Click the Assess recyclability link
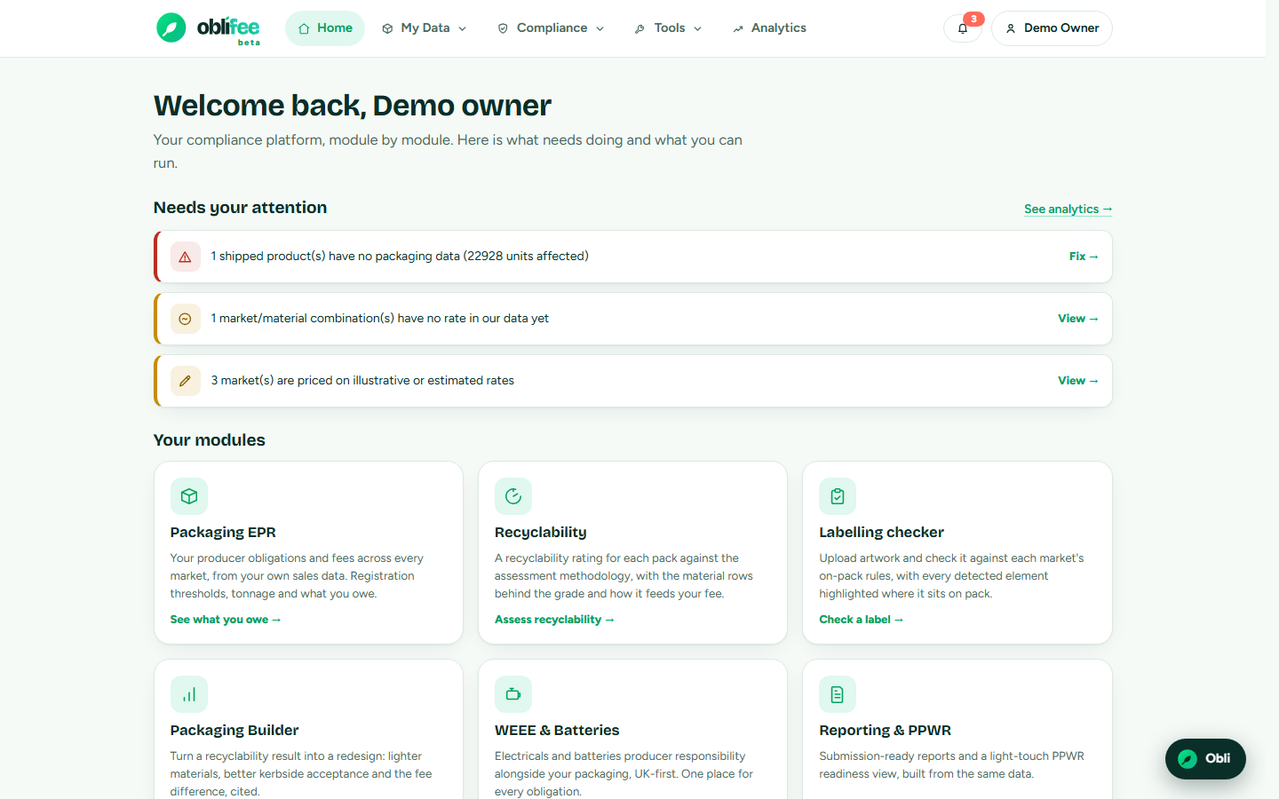This screenshot has width=1279, height=799. 554,620
